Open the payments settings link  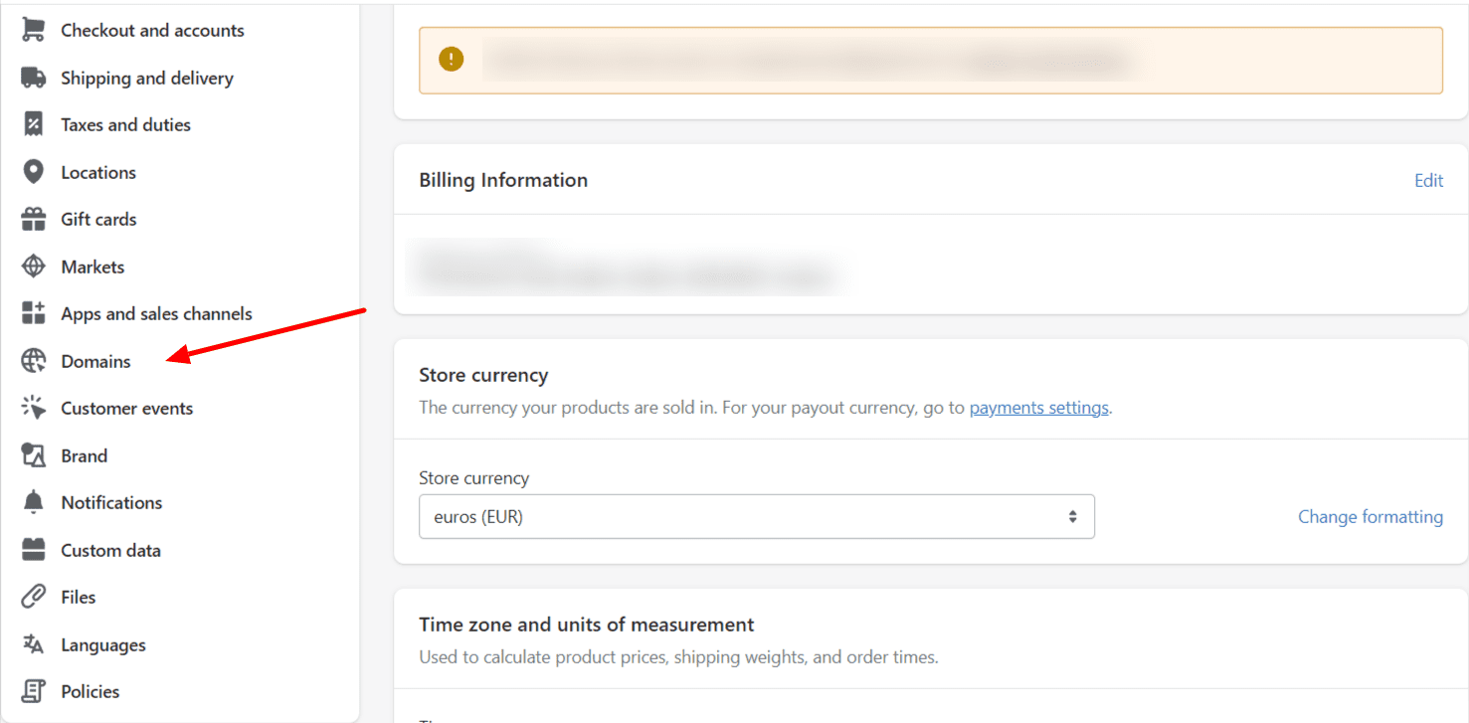[x=1038, y=407]
